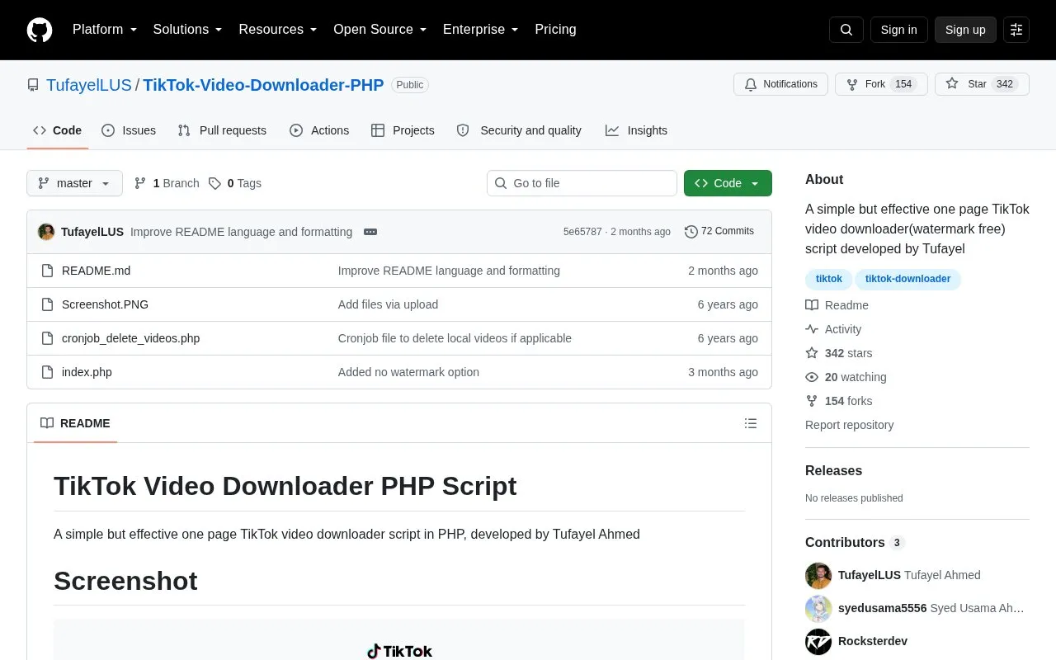Star this repository

982,84
